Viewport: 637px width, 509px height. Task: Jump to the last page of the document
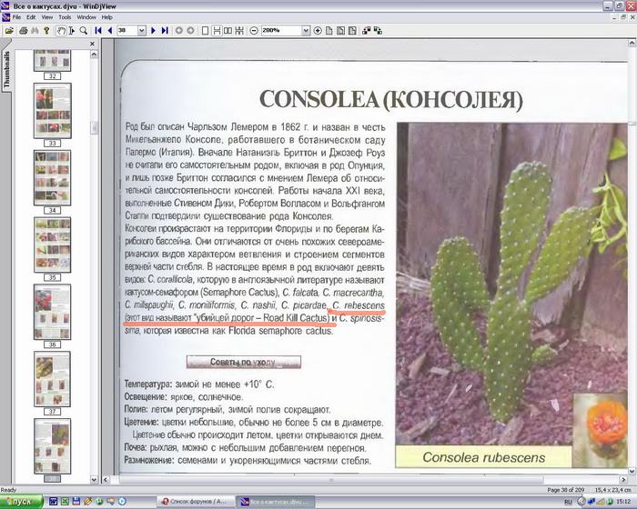tap(165, 30)
